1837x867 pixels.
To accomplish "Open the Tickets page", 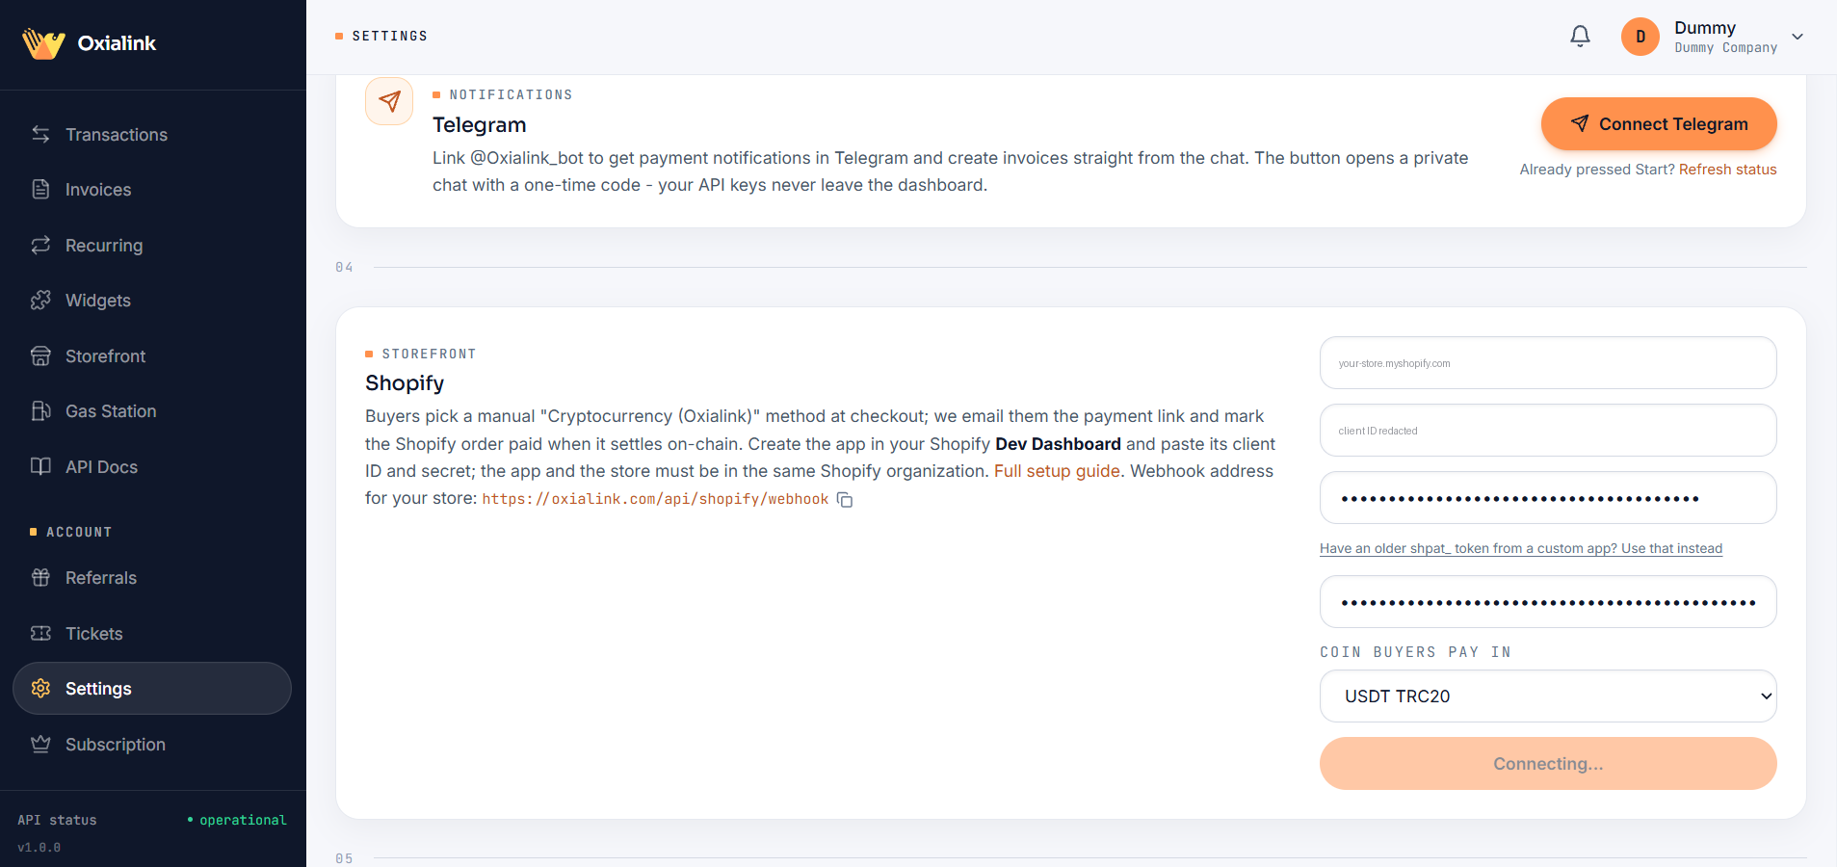I will click(x=152, y=634).
